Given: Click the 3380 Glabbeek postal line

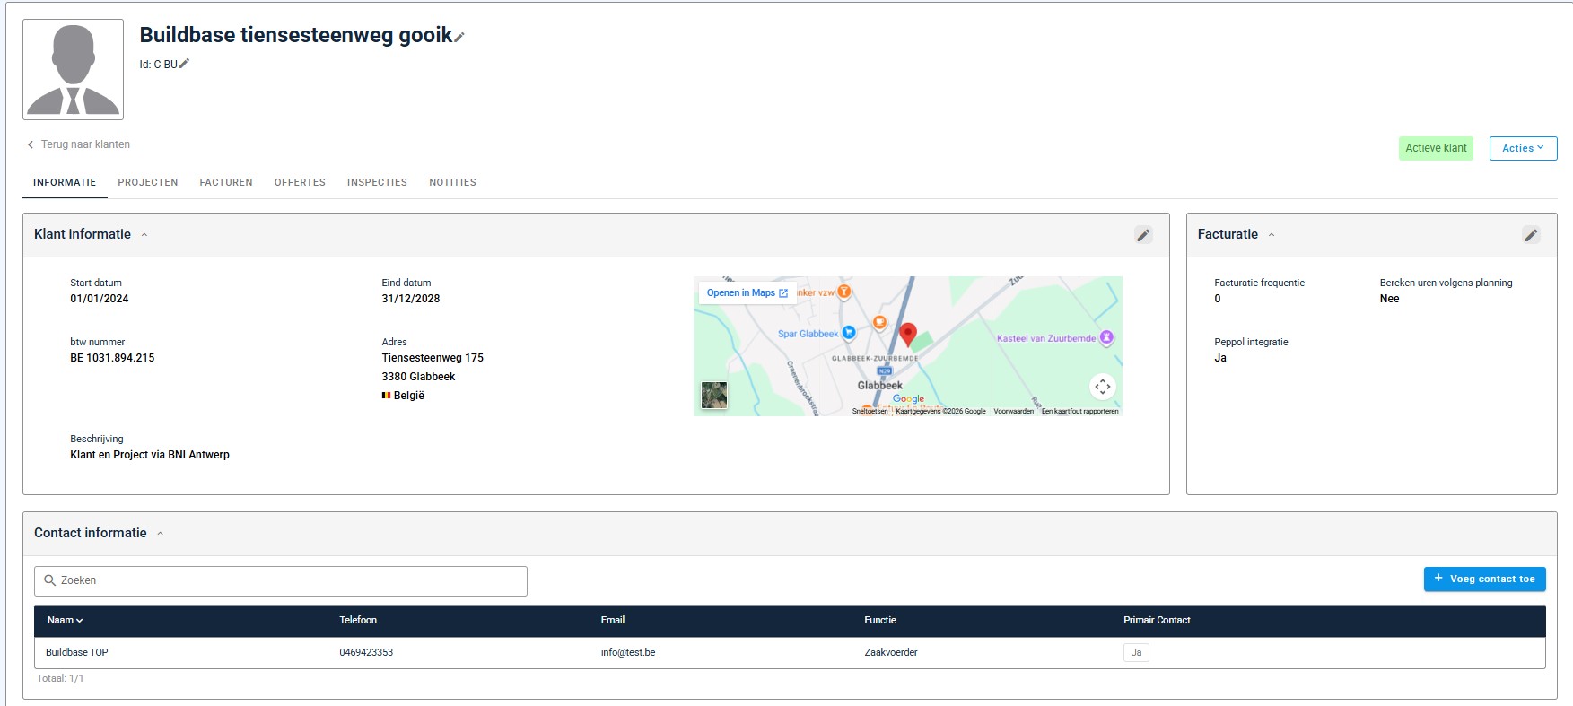Looking at the screenshot, I should pos(418,377).
